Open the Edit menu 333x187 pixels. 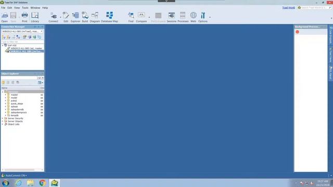[10, 8]
